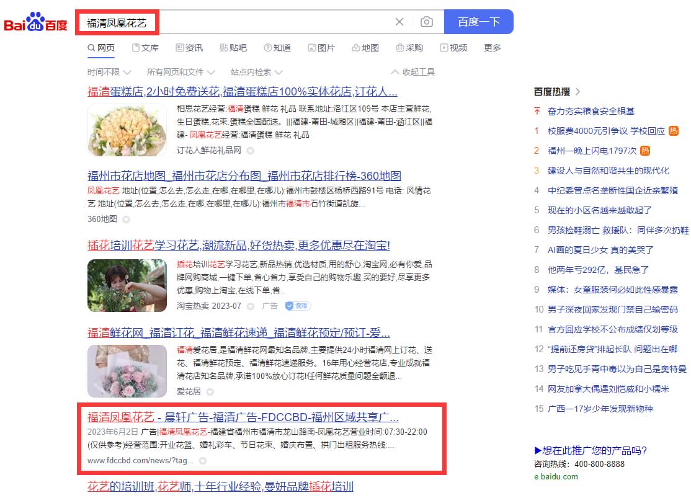Open hot search 男子吃见手青中毒
Screen dimensions: 691x498
click(617, 369)
